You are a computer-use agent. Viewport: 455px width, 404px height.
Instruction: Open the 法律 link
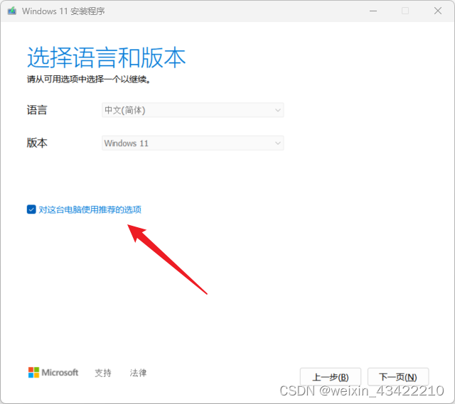(138, 373)
